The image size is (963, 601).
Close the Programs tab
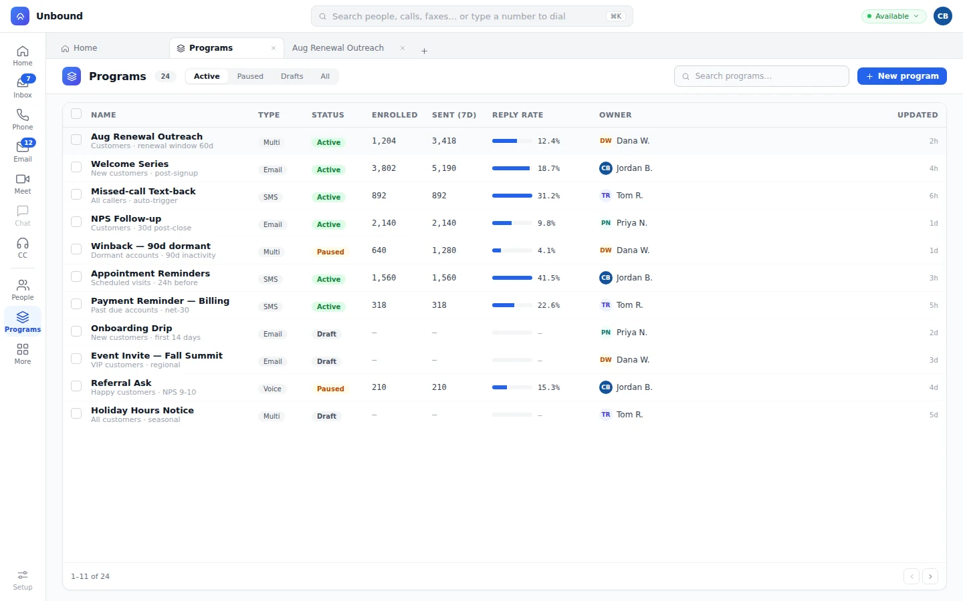click(274, 48)
